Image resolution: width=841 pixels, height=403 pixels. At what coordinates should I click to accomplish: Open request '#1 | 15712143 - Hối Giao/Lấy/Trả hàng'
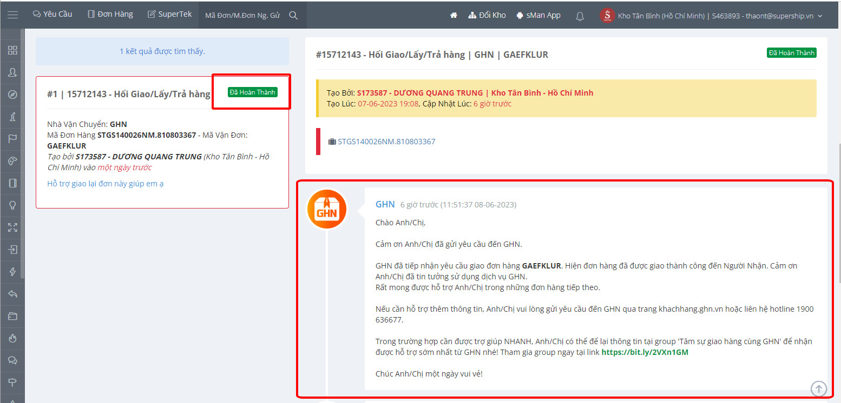[x=129, y=94]
